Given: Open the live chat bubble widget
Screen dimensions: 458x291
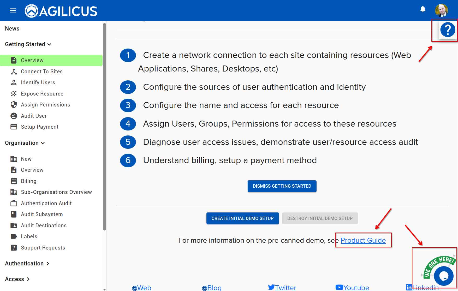Looking at the screenshot, I should [x=444, y=276].
